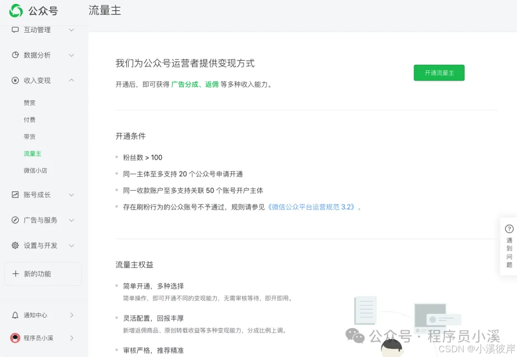Click the green 广告分成、返佣 text
The width and height of the screenshot is (517, 357).
(x=195, y=84)
